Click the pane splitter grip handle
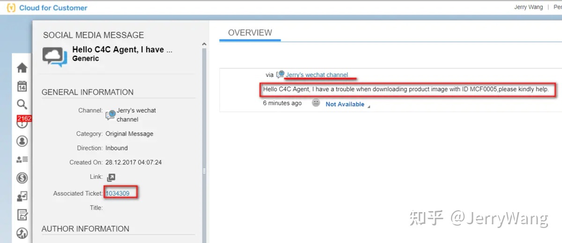Image resolution: width=562 pixels, height=243 pixels. [204, 171]
